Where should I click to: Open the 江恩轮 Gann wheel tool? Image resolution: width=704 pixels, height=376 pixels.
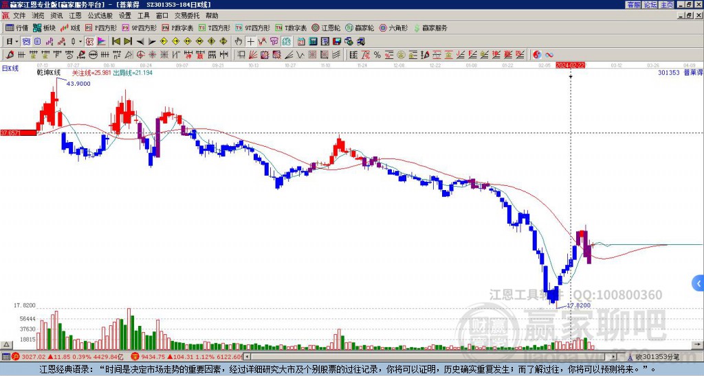pyautogui.click(x=326, y=27)
